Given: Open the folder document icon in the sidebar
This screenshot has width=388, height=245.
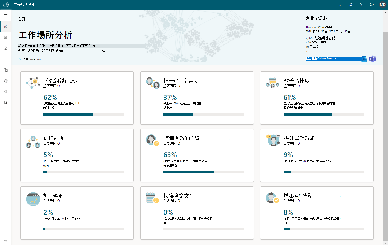Looking at the screenshot, I should (6, 70).
